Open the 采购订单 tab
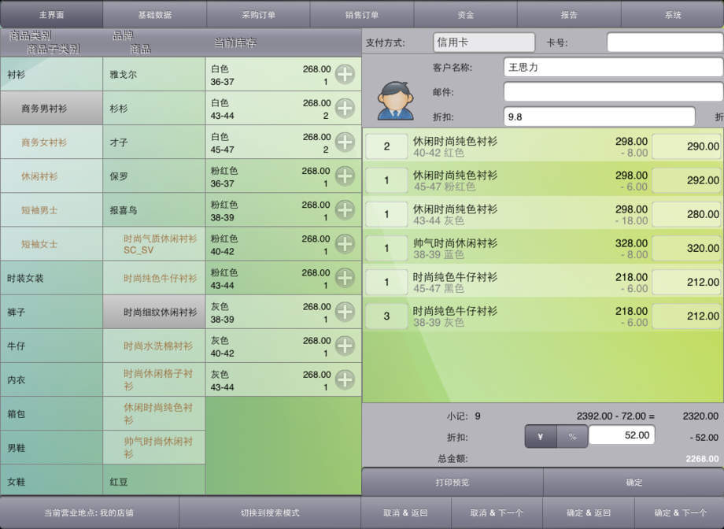This screenshot has height=529, width=724. (x=258, y=14)
